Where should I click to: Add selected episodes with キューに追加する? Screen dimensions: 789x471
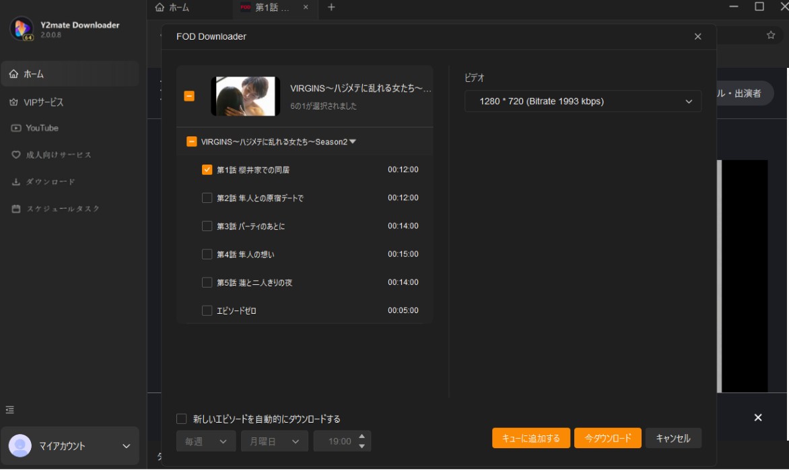pos(531,437)
